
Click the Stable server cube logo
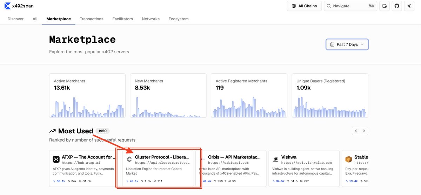point(349,160)
